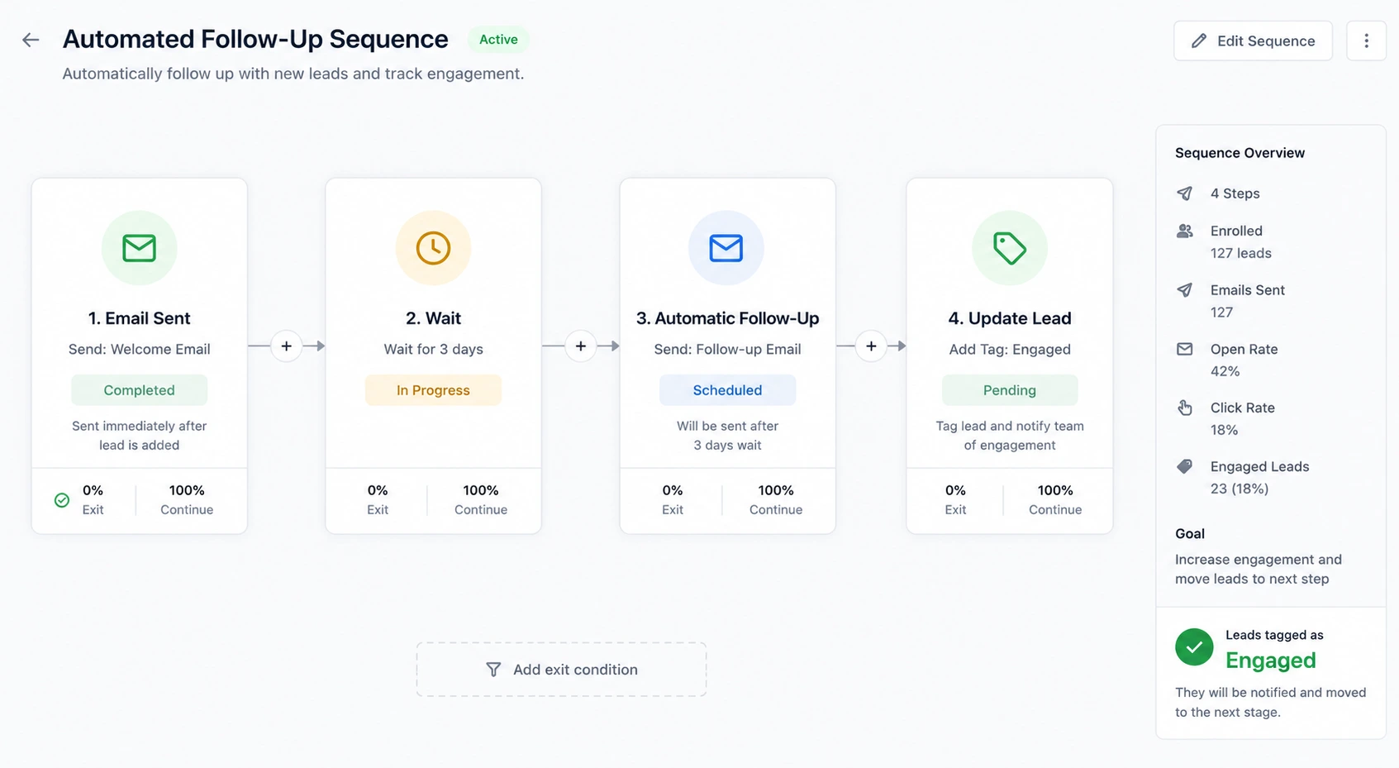Add step between Wait and Automatic Follow-Up
Viewport: 1399px width, 768px height.
click(x=581, y=346)
